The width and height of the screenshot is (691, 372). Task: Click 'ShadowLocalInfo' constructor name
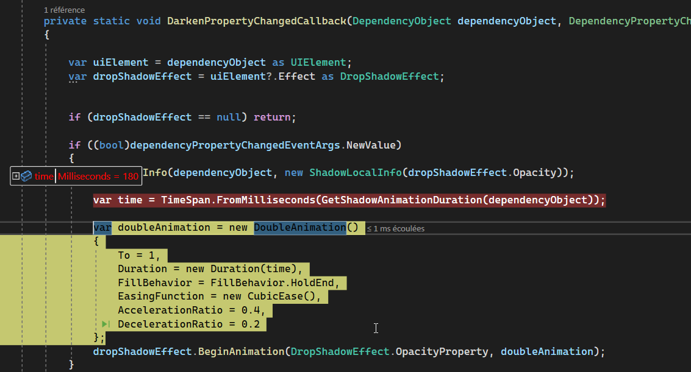tap(355, 173)
